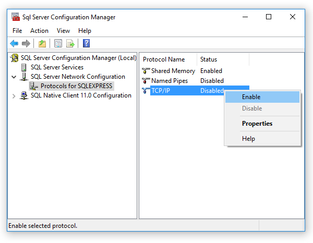Click Disabled status of Named Pipes

(x=212, y=81)
